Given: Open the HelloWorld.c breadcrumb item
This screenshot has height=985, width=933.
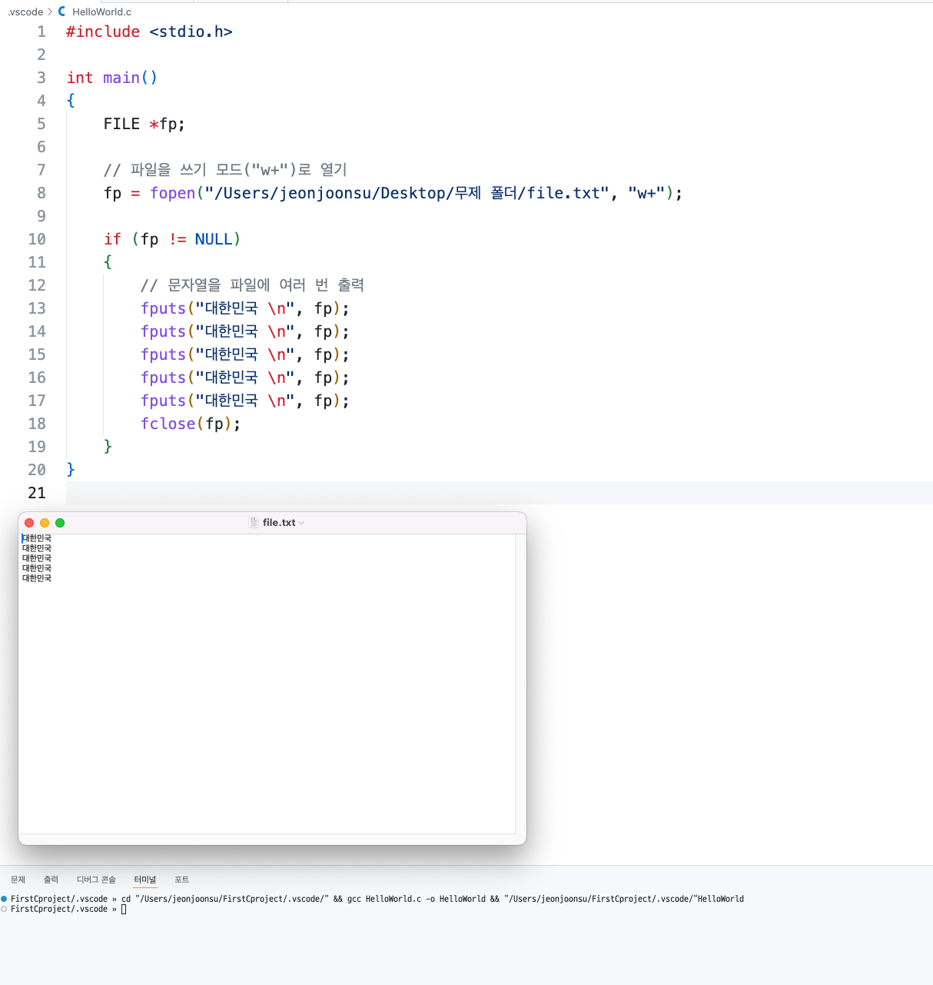Looking at the screenshot, I should point(101,12).
